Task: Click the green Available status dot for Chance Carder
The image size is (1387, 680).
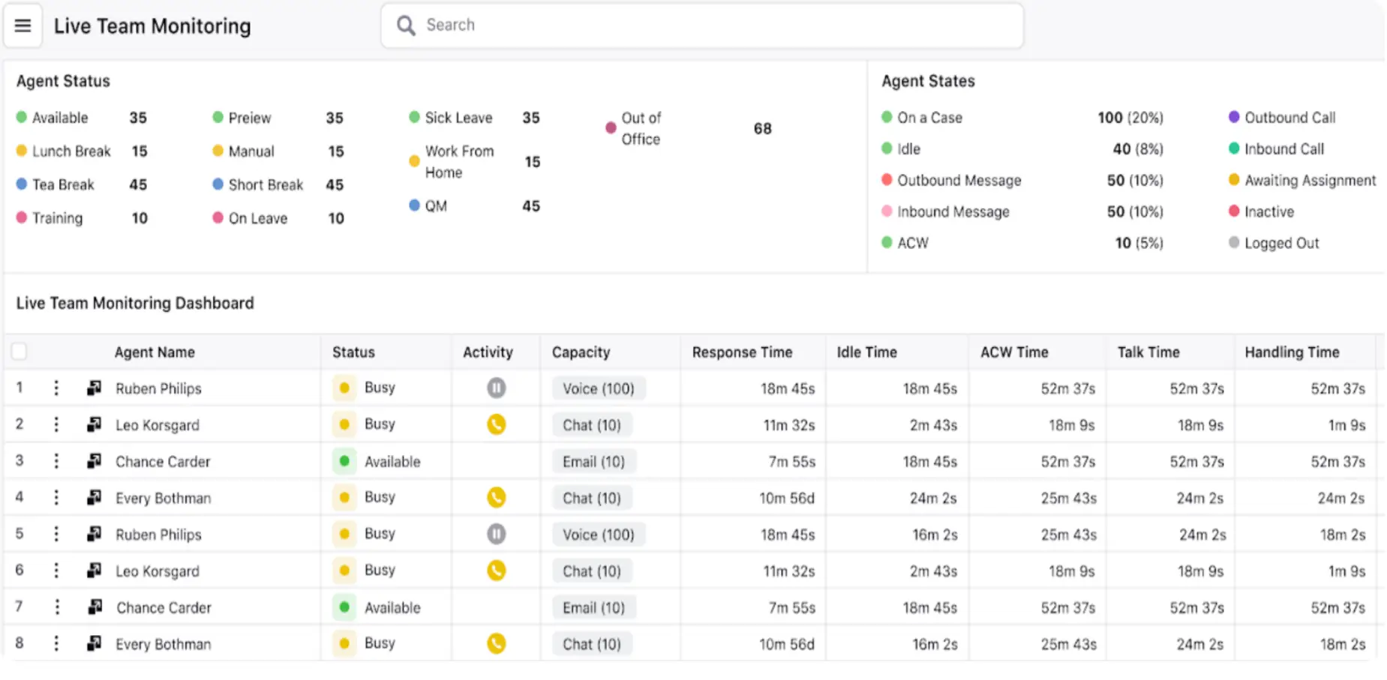Action: (344, 461)
